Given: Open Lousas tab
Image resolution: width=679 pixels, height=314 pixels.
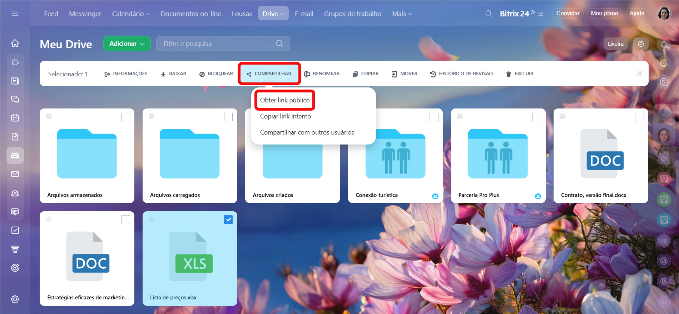Looking at the screenshot, I should [242, 14].
